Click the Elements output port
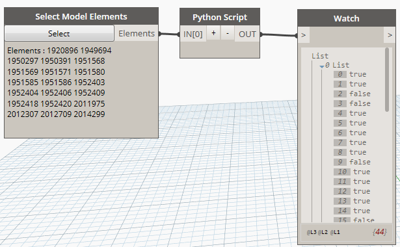400x247 pixels. tap(137, 33)
